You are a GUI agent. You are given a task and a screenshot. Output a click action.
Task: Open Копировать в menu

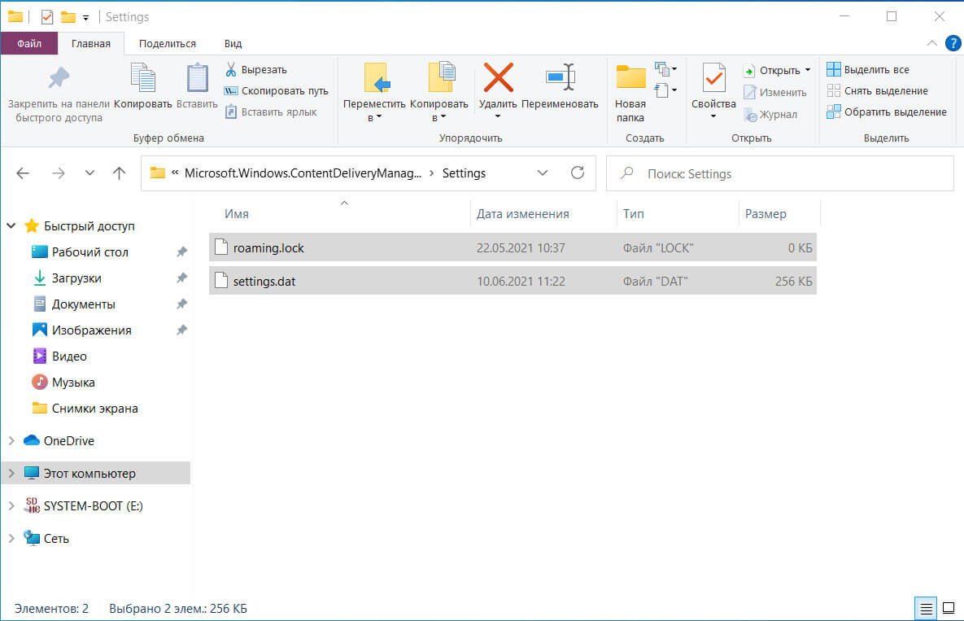pos(439,92)
